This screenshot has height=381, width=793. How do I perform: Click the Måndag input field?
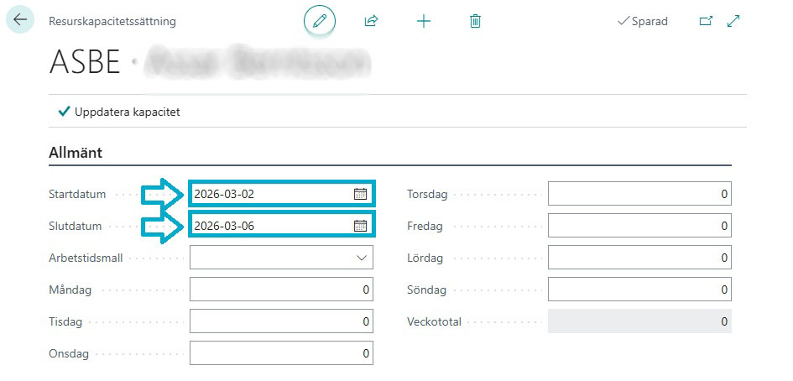coord(281,290)
